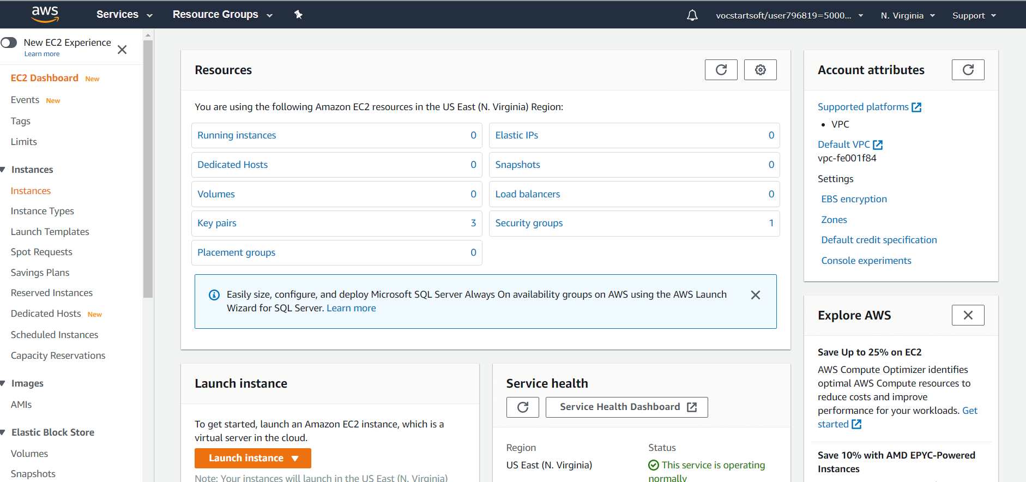This screenshot has width=1026, height=482.
Task: Open AMIs in the sidebar
Action: [21, 405]
